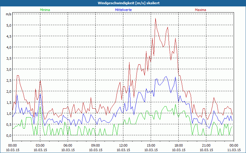
Task: Click the 0,5 y-axis value
Action: [x=9, y=125]
